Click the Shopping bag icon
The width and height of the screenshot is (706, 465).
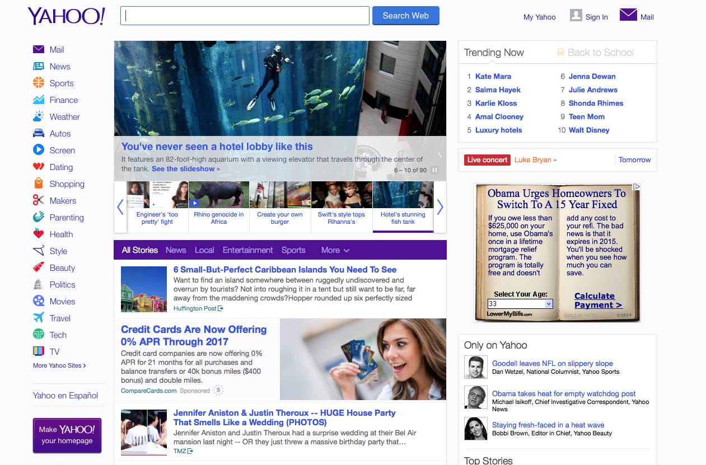(x=39, y=184)
